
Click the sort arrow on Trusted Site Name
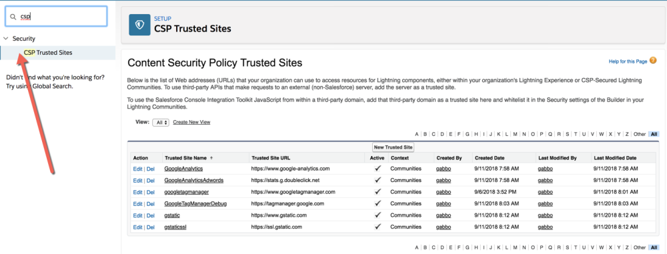211,158
